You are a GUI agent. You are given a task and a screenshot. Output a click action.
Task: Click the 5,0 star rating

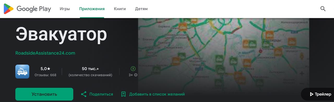pyautogui.click(x=45, y=69)
